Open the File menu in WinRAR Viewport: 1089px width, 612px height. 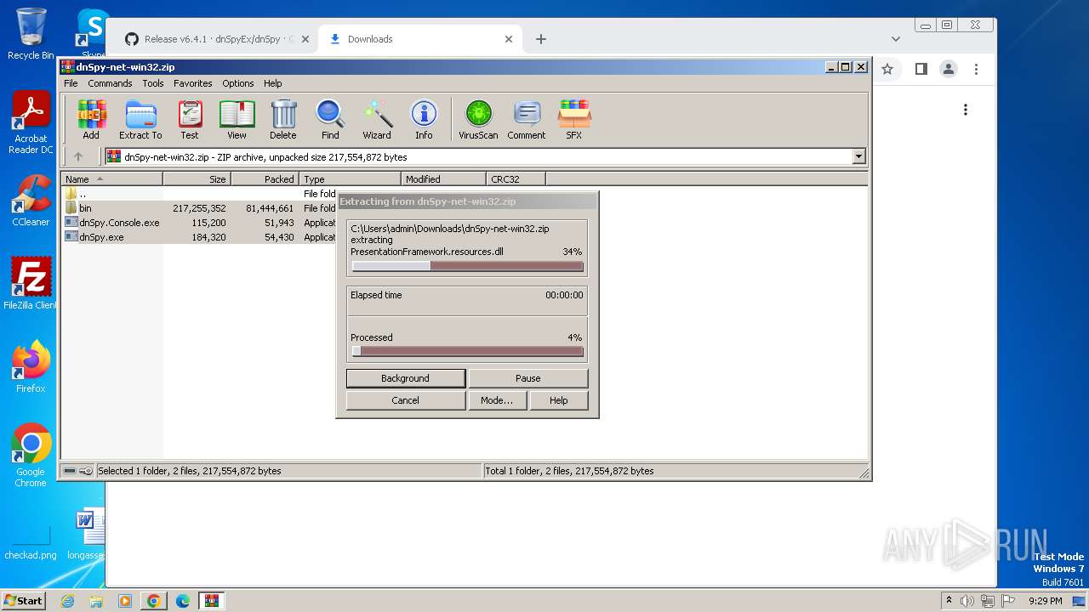[x=71, y=83]
